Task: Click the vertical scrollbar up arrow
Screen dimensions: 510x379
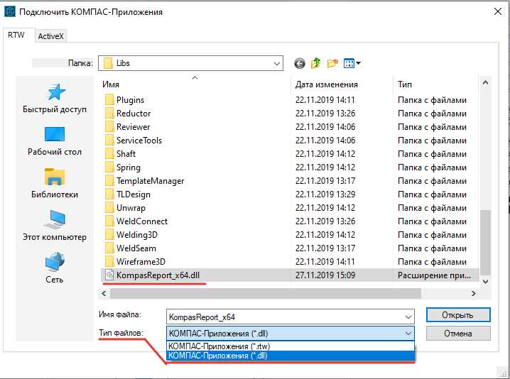Action: point(485,82)
